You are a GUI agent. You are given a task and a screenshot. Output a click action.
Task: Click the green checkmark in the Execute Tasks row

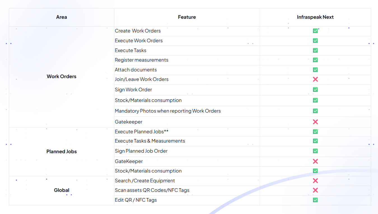[315, 50]
